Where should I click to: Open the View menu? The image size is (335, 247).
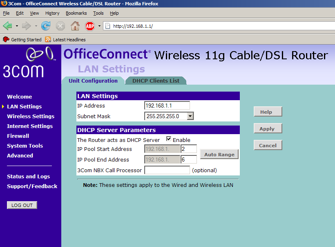(34, 13)
